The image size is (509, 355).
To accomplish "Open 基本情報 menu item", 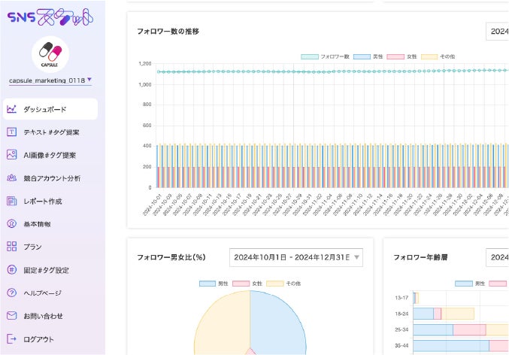I will 37,224.
